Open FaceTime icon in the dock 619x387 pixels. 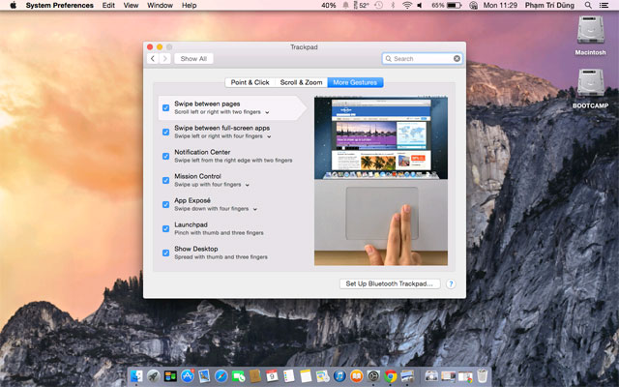(x=238, y=376)
